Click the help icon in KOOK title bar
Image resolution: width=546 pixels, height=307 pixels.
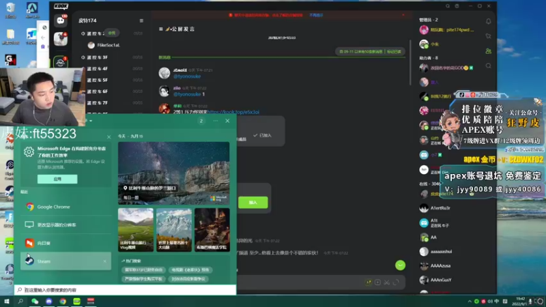click(457, 6)
